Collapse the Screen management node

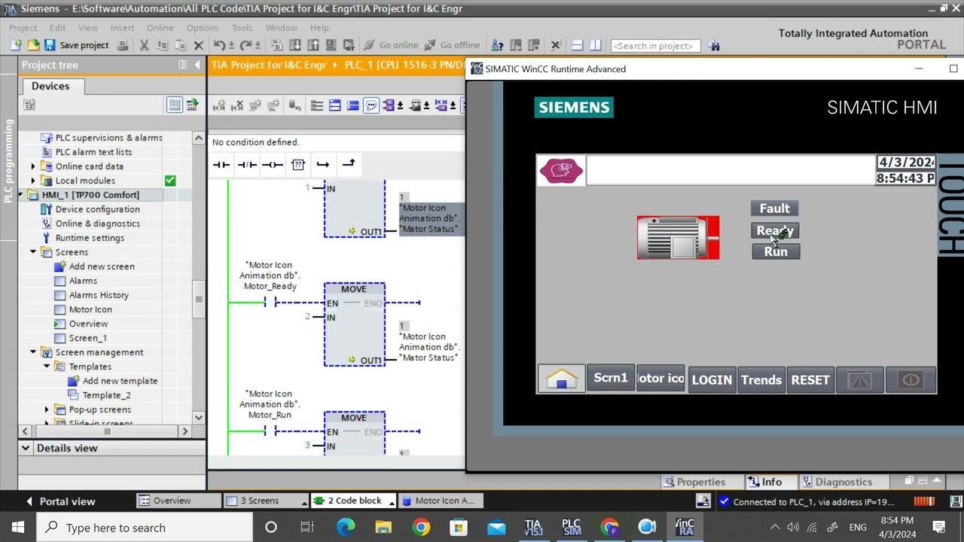point(33,352)
